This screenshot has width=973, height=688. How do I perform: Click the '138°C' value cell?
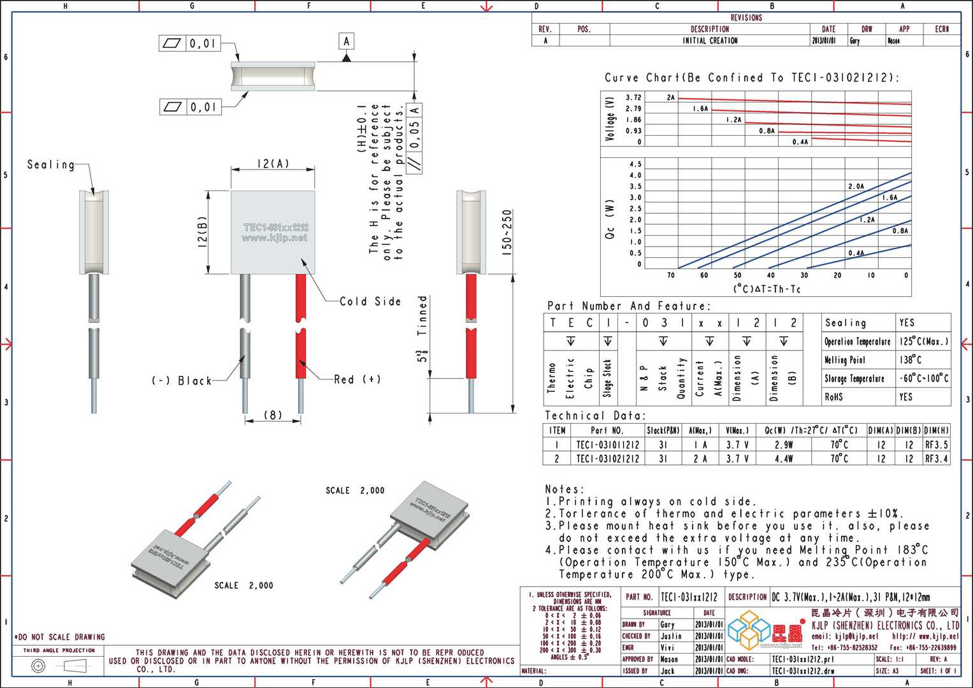tap(923, 360)
